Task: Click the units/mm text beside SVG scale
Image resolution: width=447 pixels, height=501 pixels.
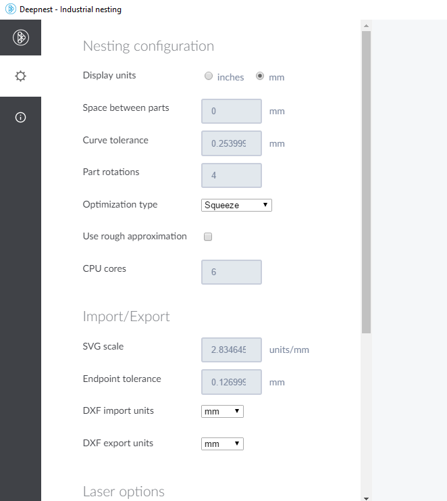Action: (x=289, y=350)
